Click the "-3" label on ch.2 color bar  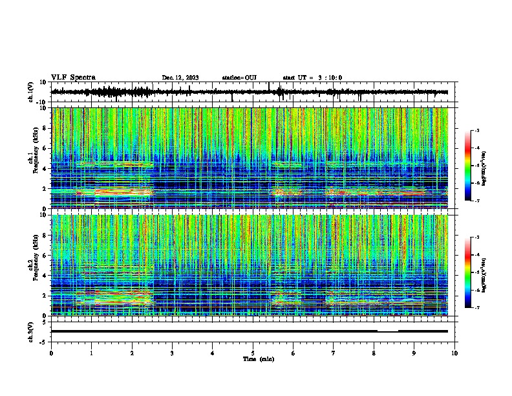point(477,237)
